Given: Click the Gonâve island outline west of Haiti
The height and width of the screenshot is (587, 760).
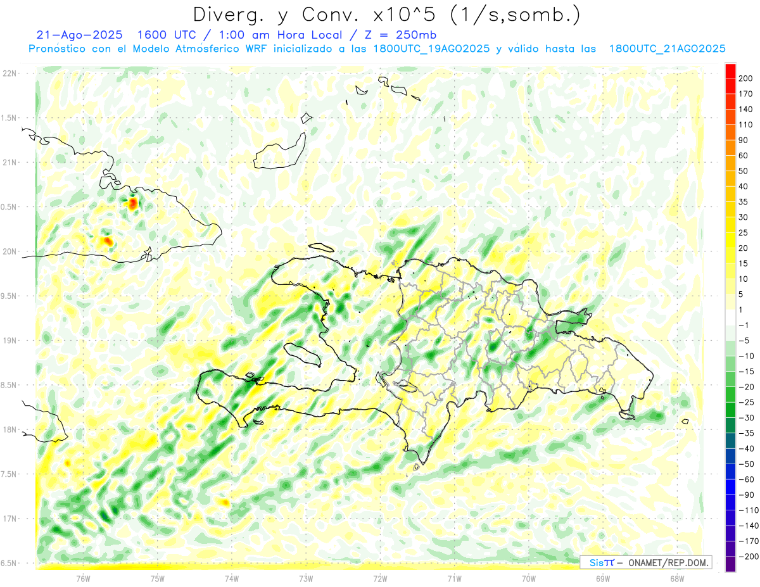Looking at the screenshot, I should tap(301, 355).
